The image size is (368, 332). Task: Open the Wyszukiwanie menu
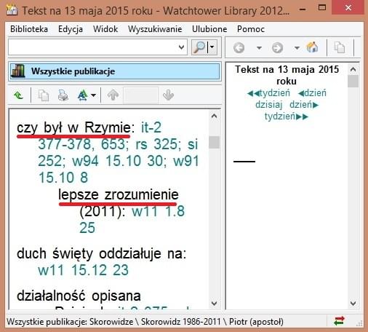155,29
